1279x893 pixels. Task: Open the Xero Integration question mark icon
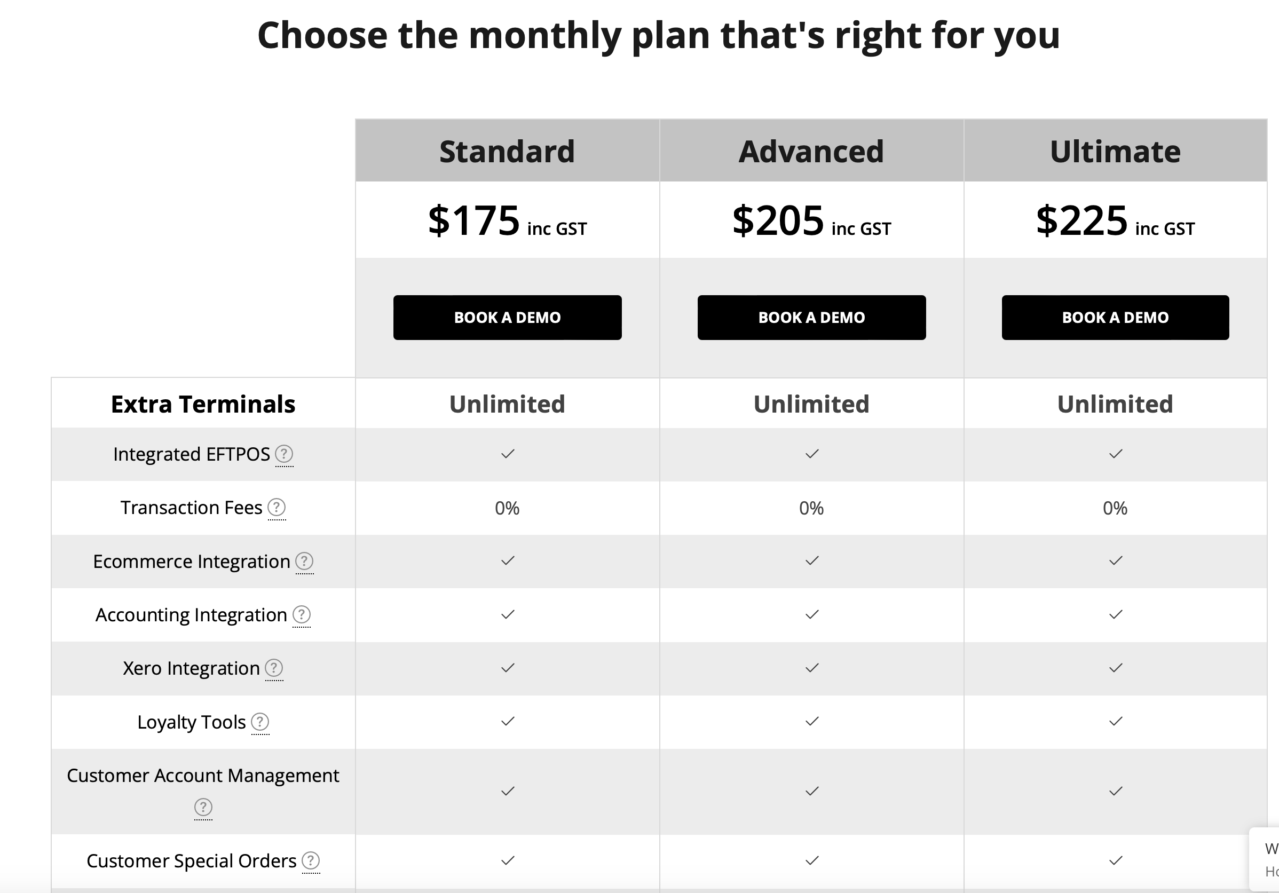(x=274, y=668)
